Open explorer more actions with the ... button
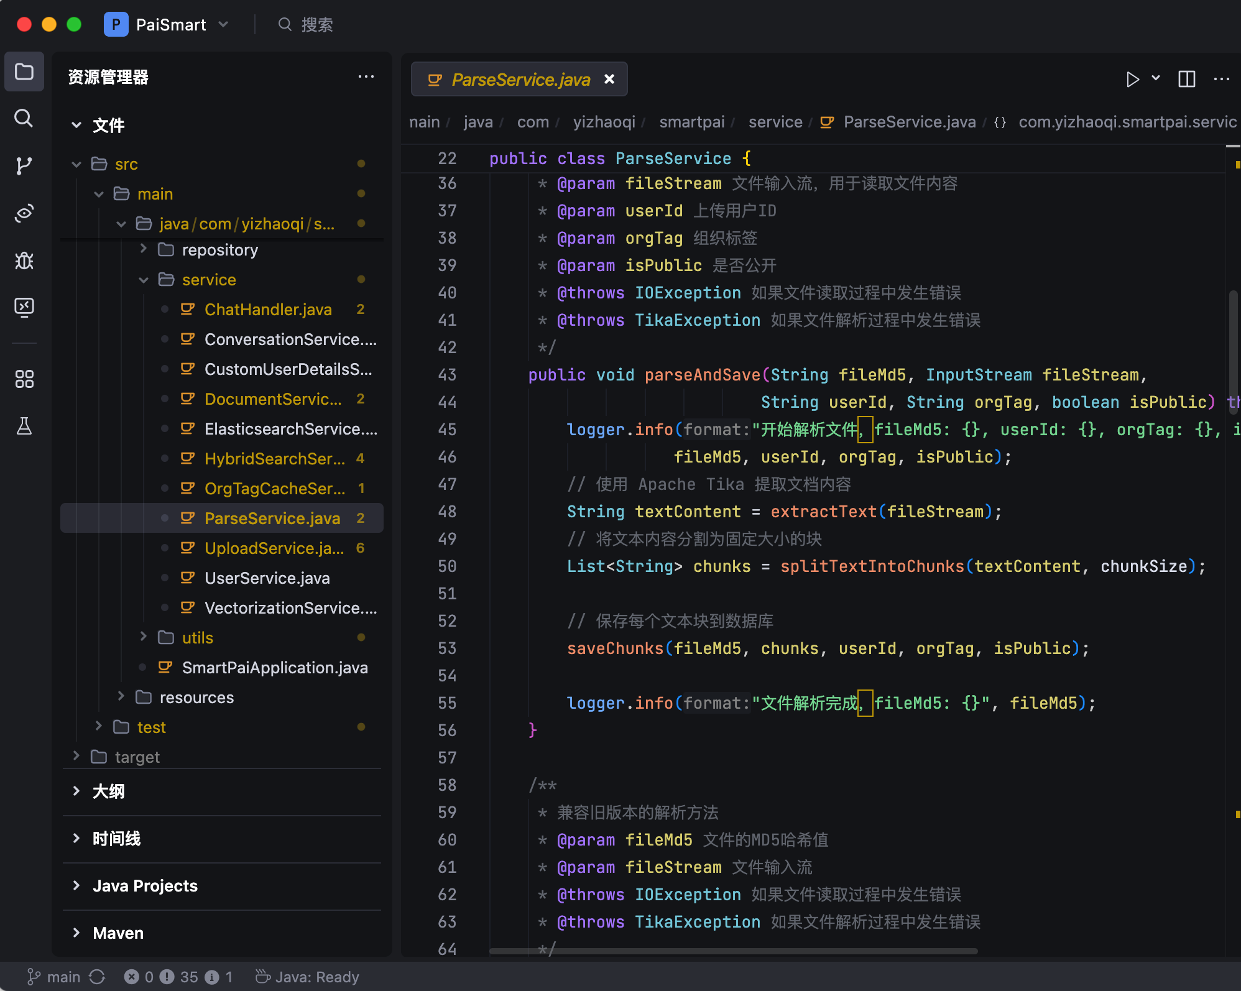Viewport: 1241px width, 991px height. coord(366,76)
